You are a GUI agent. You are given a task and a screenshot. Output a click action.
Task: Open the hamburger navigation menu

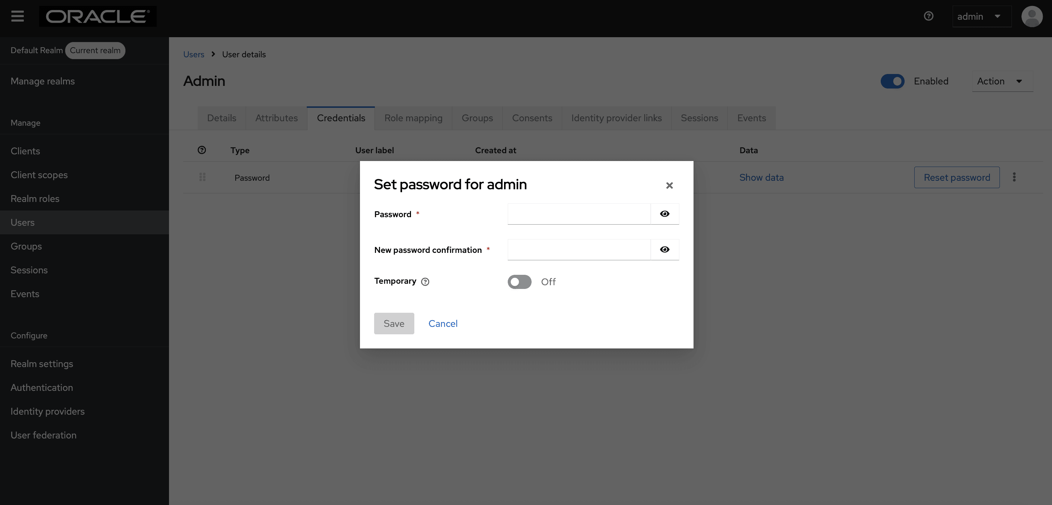(x=17, y=16)
